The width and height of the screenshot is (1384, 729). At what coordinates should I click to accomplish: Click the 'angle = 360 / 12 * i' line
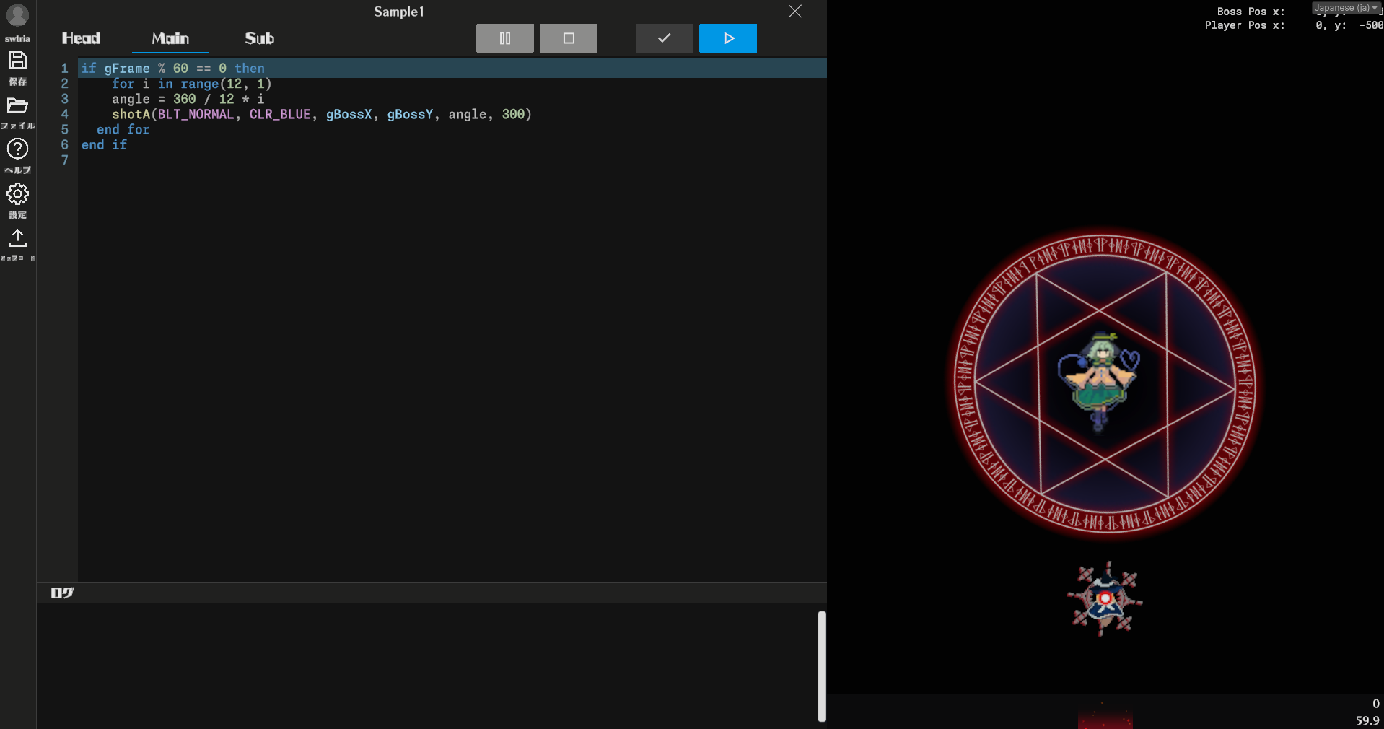pyautogui.click(x=188, y=99)
